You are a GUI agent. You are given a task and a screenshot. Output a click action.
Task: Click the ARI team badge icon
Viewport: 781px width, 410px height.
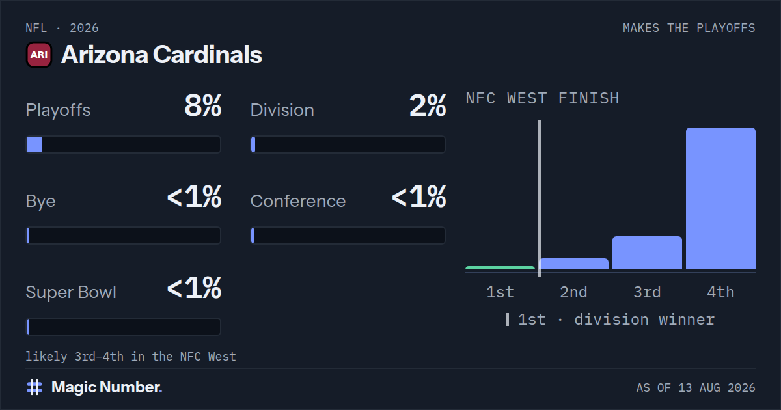coord(39,55)
